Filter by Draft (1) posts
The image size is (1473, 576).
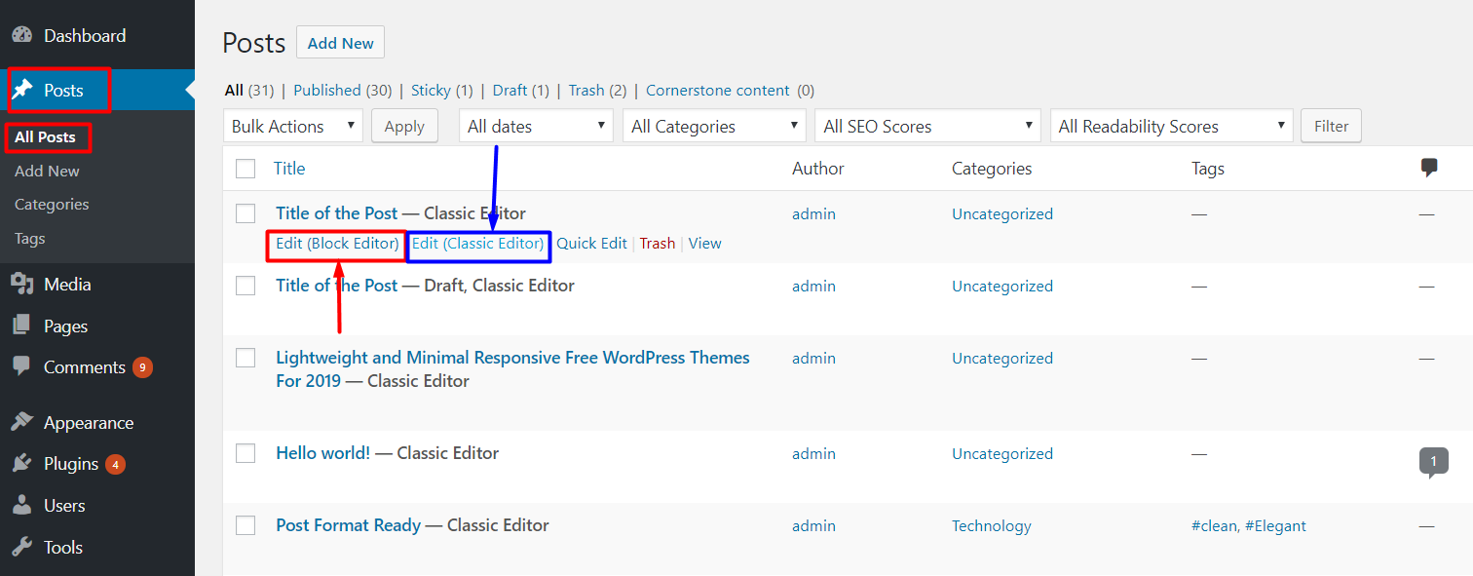click(x=521, y=90)
